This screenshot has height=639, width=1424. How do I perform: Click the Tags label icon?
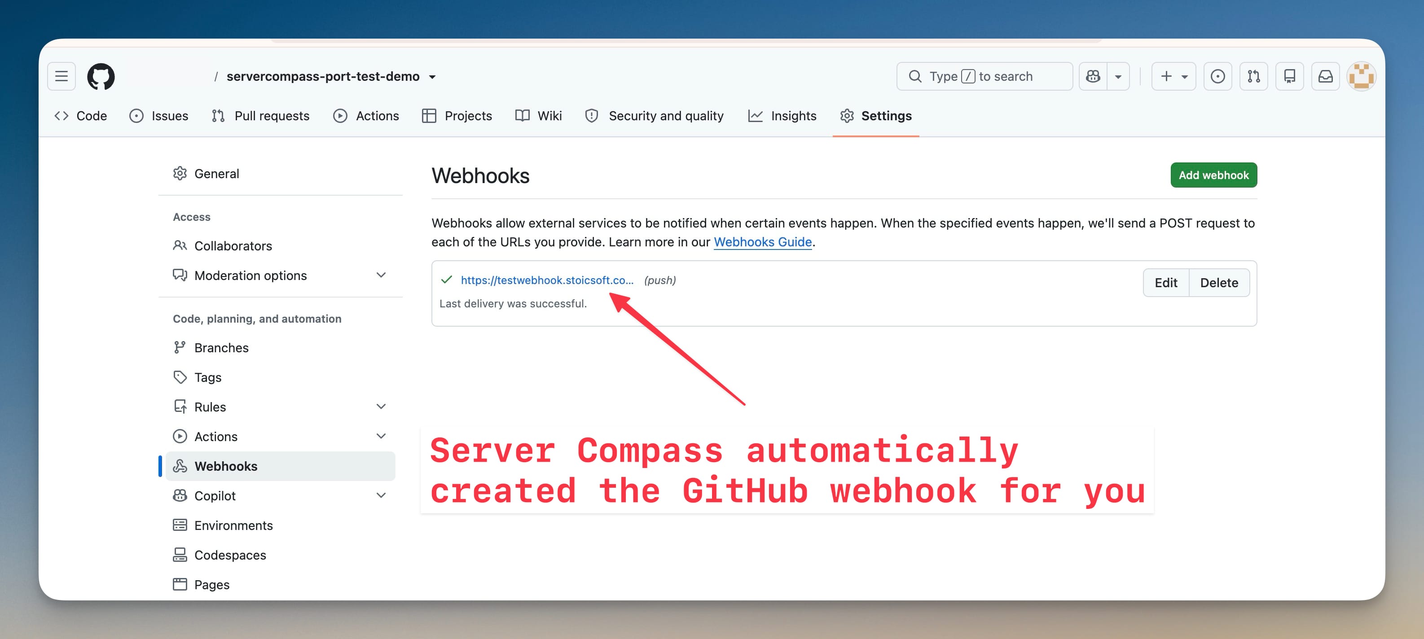[180, 377]
